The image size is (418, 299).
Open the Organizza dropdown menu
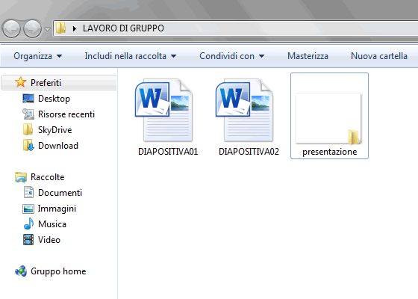tap(37, 56)
